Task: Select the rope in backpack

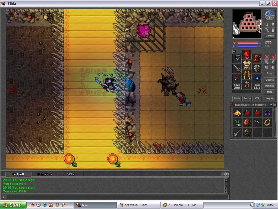Action: 267,123
